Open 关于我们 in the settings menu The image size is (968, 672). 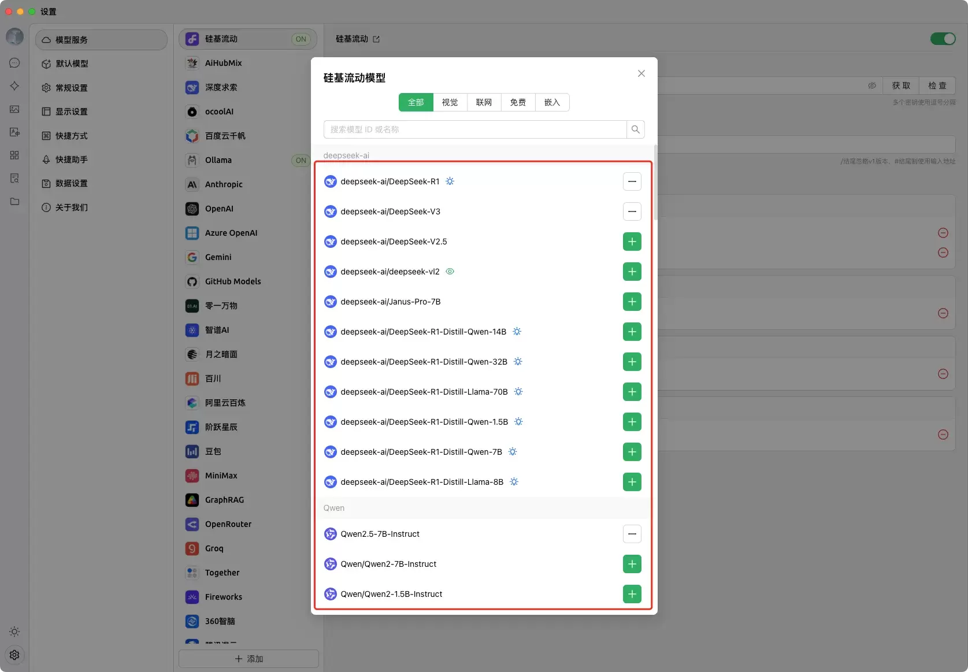[101, 207]
